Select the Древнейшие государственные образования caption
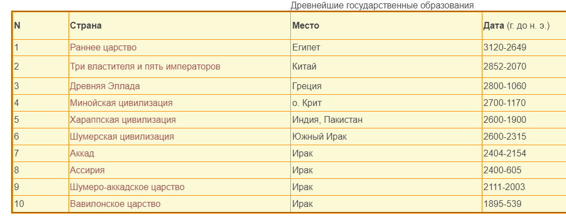The image size is (566, 217). coord(382,6)
